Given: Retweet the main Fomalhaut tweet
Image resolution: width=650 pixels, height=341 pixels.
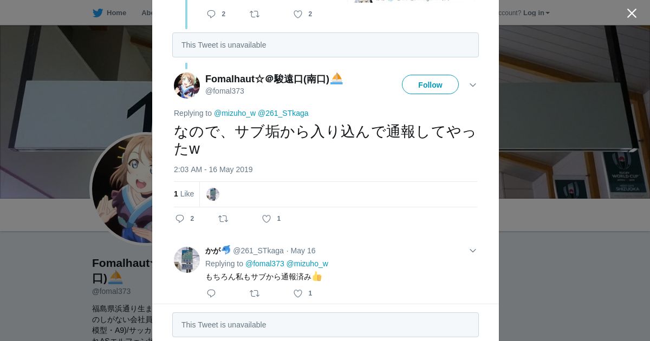Looking at the screenshot, I should (x=223, y=219).
